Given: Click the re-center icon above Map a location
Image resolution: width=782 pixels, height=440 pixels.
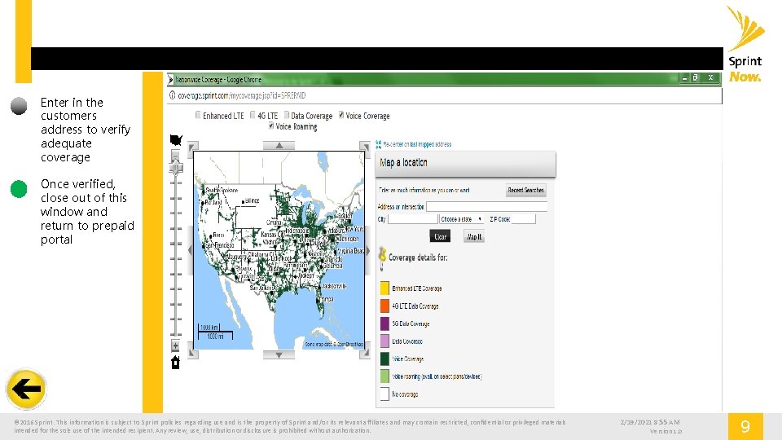Looking at the screenshot, I should pyautogui.click(x=378, y=144).
